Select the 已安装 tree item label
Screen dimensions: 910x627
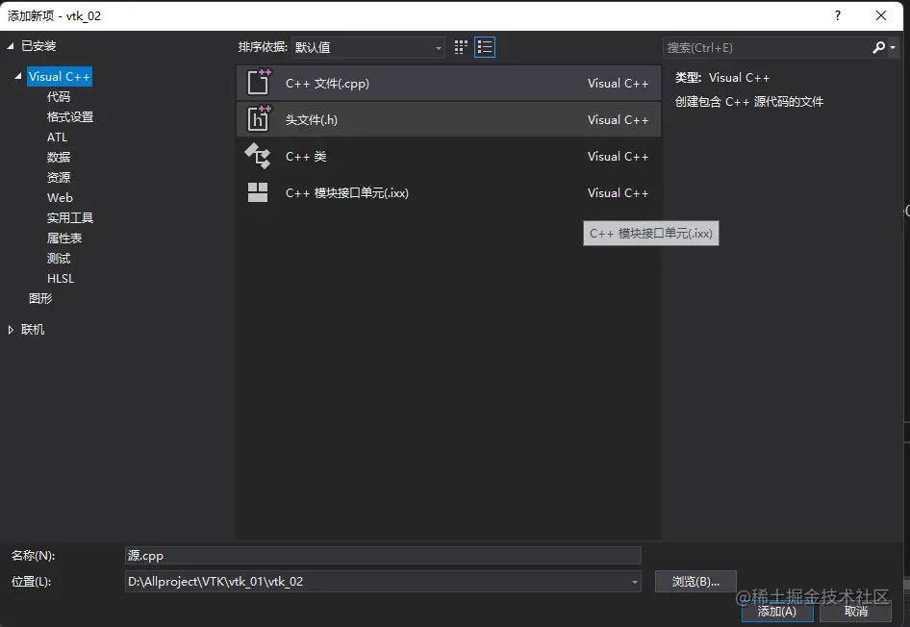38,46
